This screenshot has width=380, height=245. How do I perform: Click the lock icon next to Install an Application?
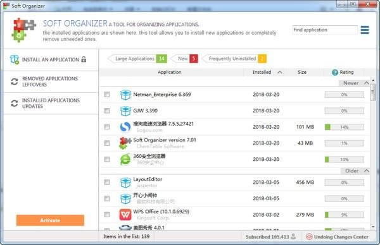(x=84, y=59)
